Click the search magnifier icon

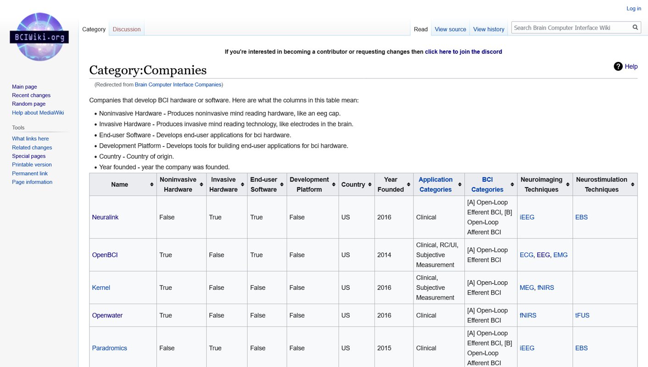tap(635, 28)
